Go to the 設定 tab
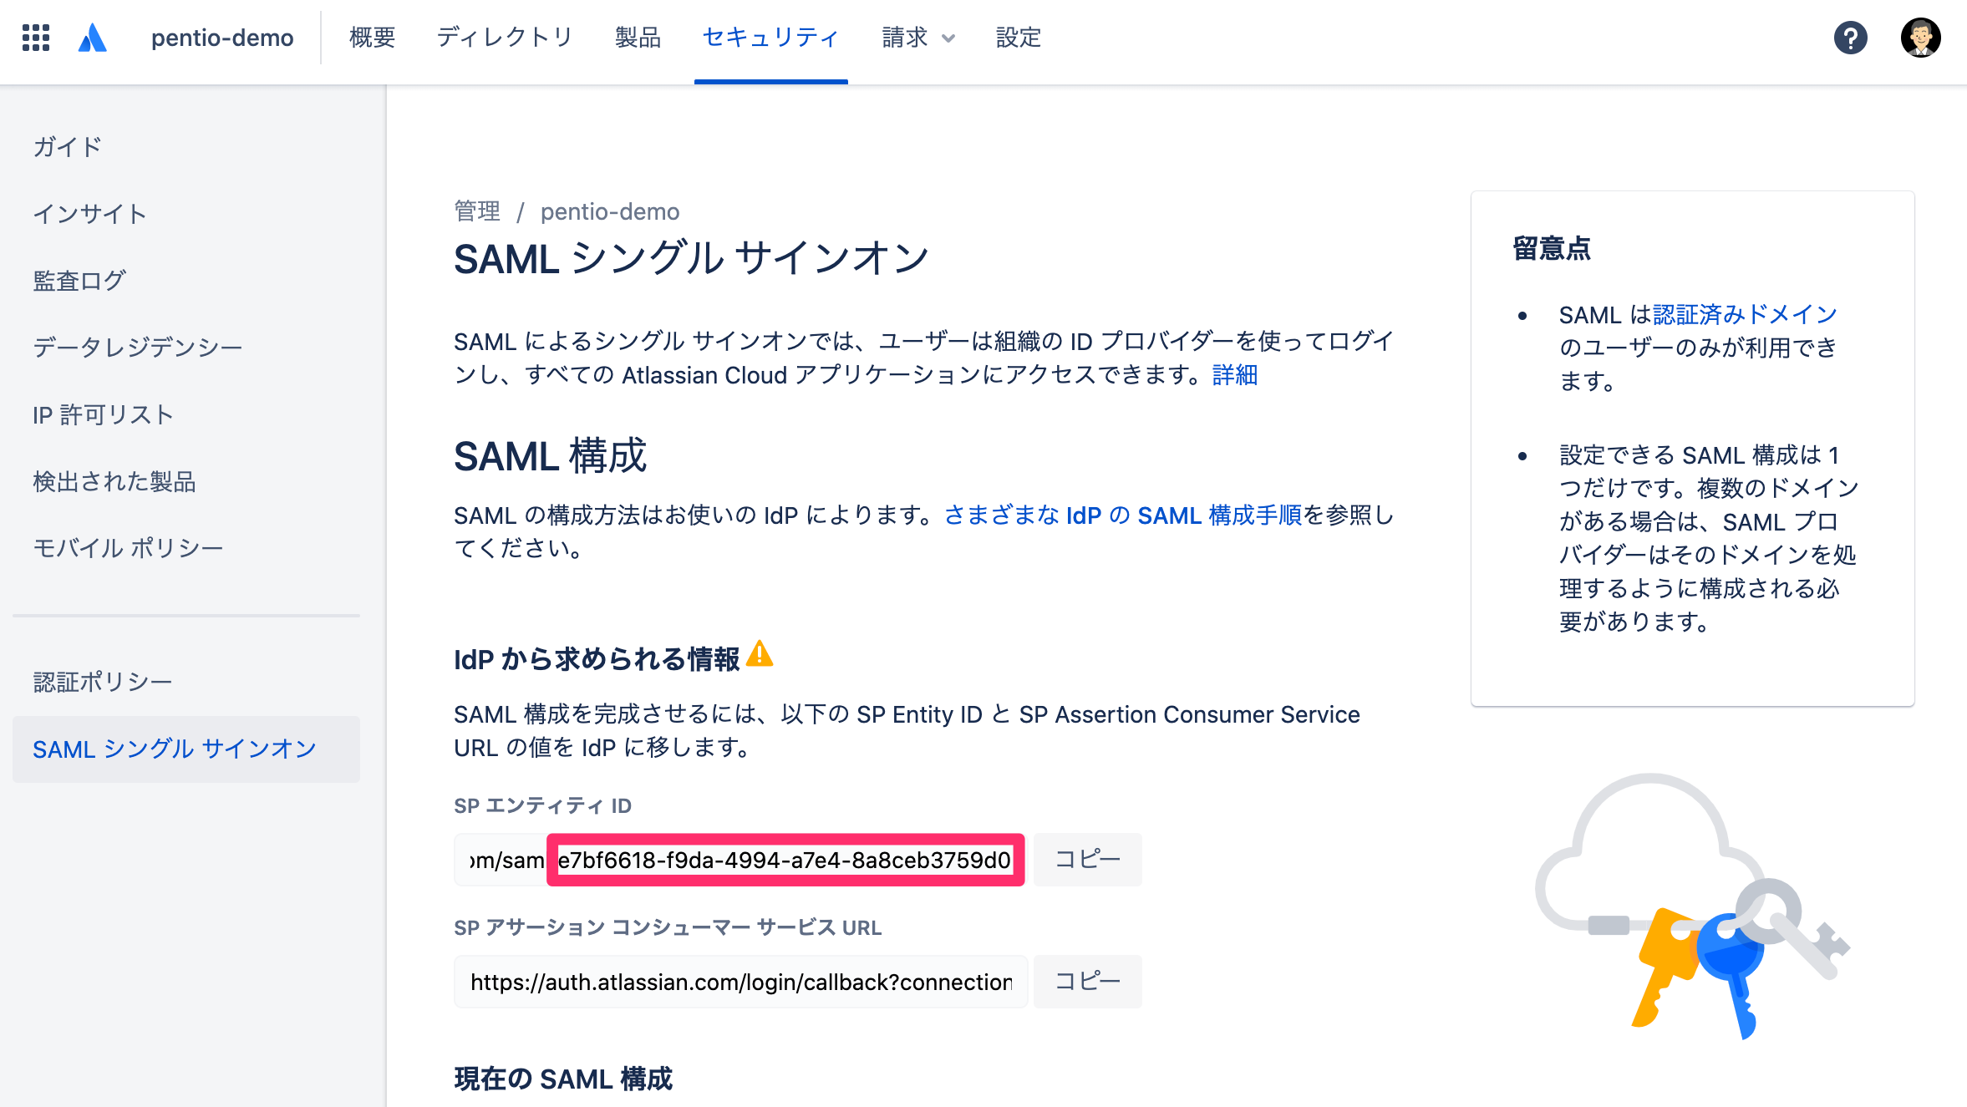This screenshot has height=1107, width=1967. (1019, 38)
